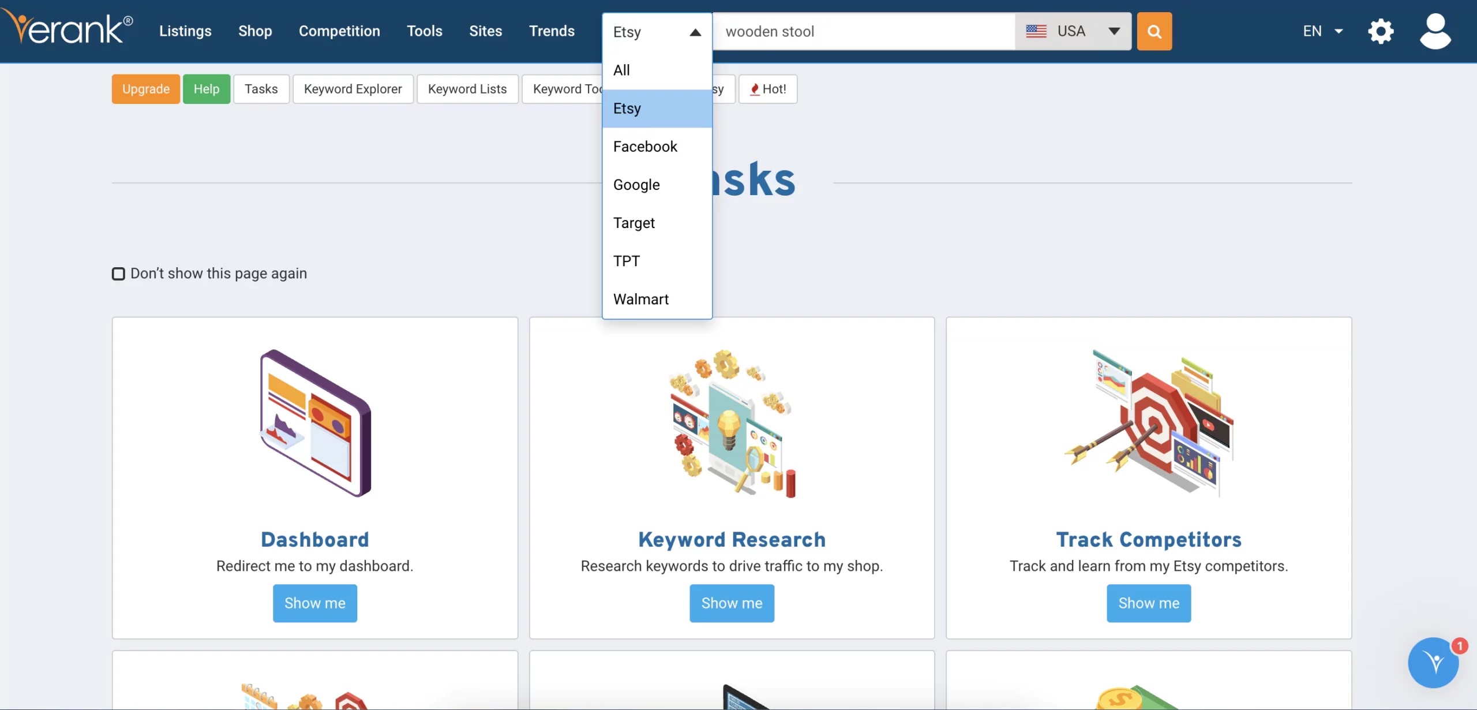Click 'Track and learn from my Etsy competitors.' text

[1149, 566]
